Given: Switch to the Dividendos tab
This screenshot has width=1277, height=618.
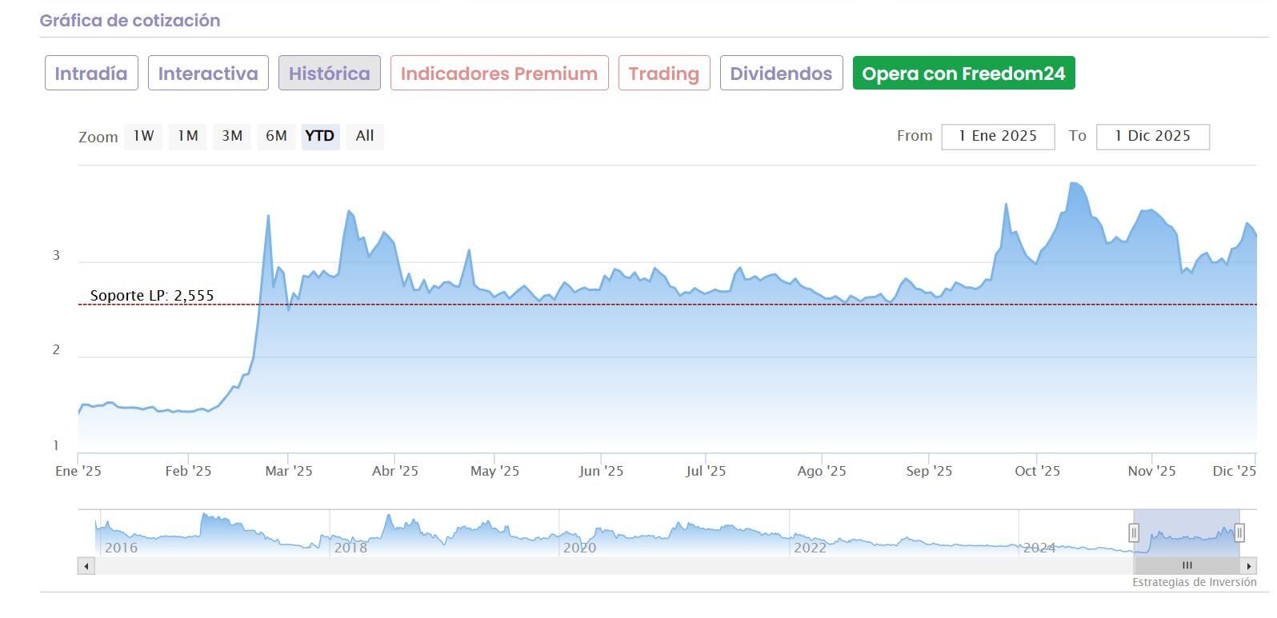Looking at the screenshot, I should pos(781,74).
